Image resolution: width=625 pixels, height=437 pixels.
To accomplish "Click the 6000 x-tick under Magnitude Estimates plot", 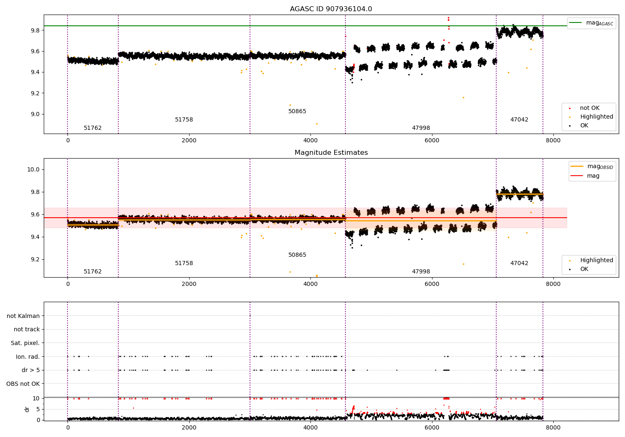I will click(432, 284).
